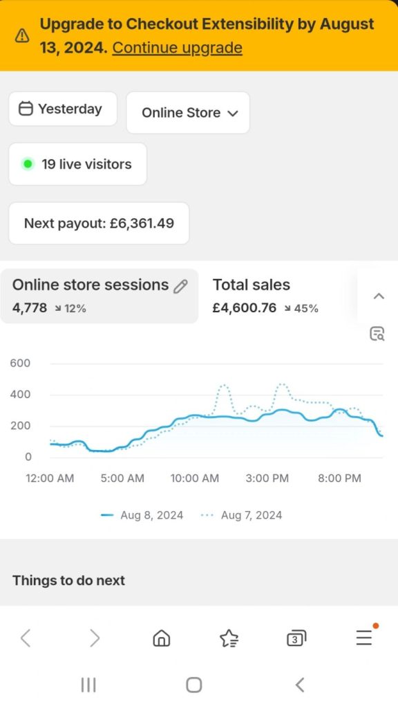
Task: Expand the Online Store channel dropdown
Action: pos(188,113)
